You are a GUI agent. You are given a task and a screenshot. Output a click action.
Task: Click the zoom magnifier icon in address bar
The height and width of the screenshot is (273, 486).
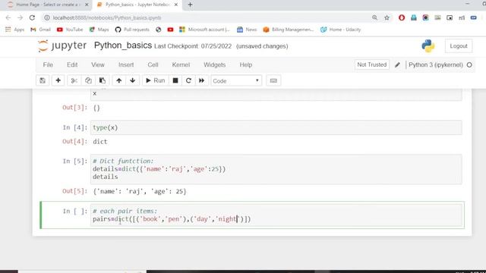tap(374, 17)
